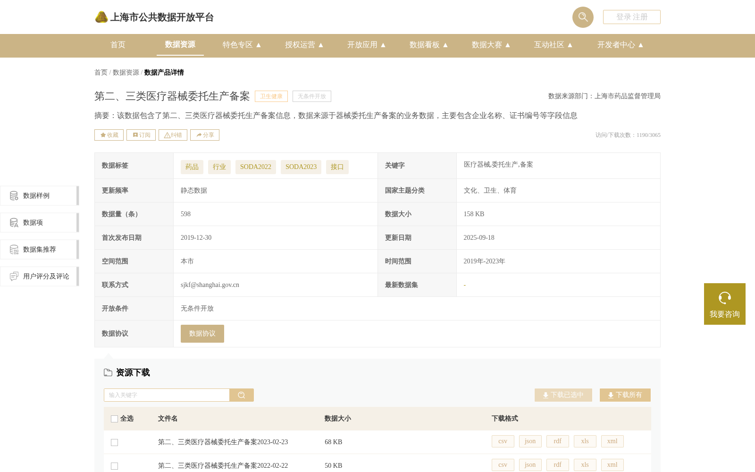The height and width of the screenshot is (472, 755).
Task: Download 2023-02-23 file as json
Action: pyautogui.click(x=530, y=441)
